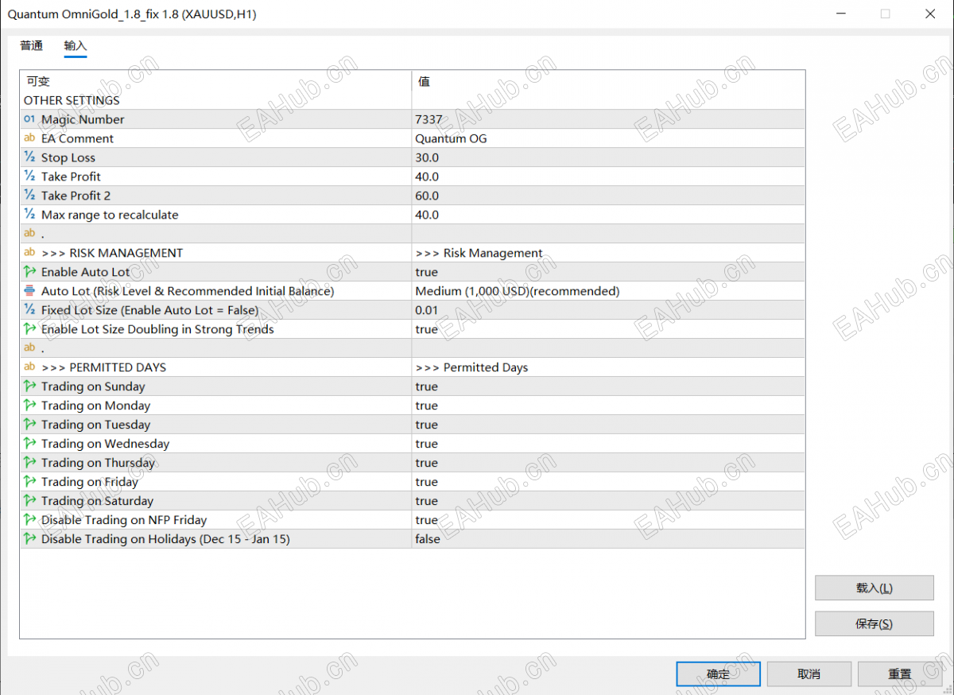Click the string icon beside >>> PERMITTED DAYS

coord(29,367)
